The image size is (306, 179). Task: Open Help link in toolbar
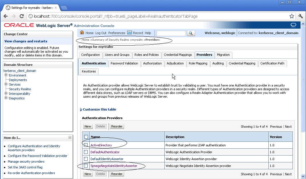coord(148,33)
